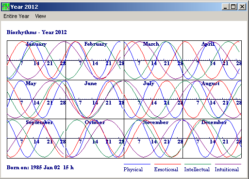The width and height of the screenshot is (249, 179).
Task: Click day 7 marker in June chart
Action: tap(81, 103)
